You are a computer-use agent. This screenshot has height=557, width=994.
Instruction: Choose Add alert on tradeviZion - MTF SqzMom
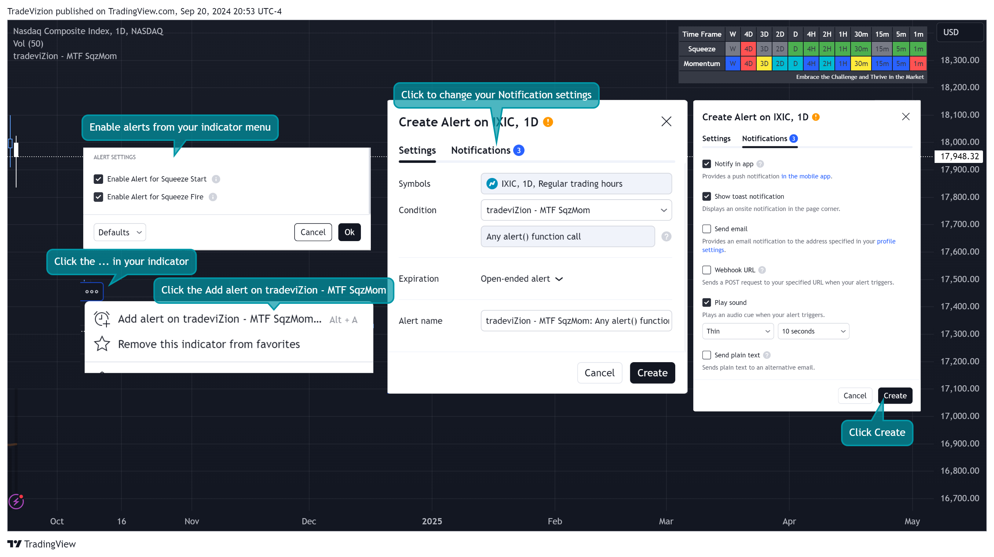pyautogui.click(x=229, y=319)
